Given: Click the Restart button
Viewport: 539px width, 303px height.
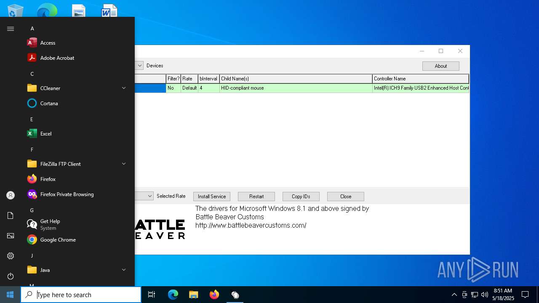Looking at the screenshot, I should [x=256, y=197].
